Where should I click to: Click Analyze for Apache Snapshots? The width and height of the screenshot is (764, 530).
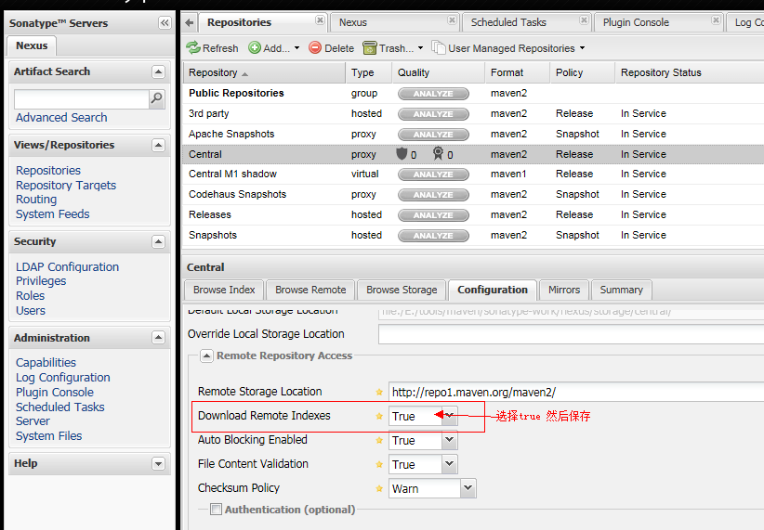pyautogui.click(x=433, y=135)
